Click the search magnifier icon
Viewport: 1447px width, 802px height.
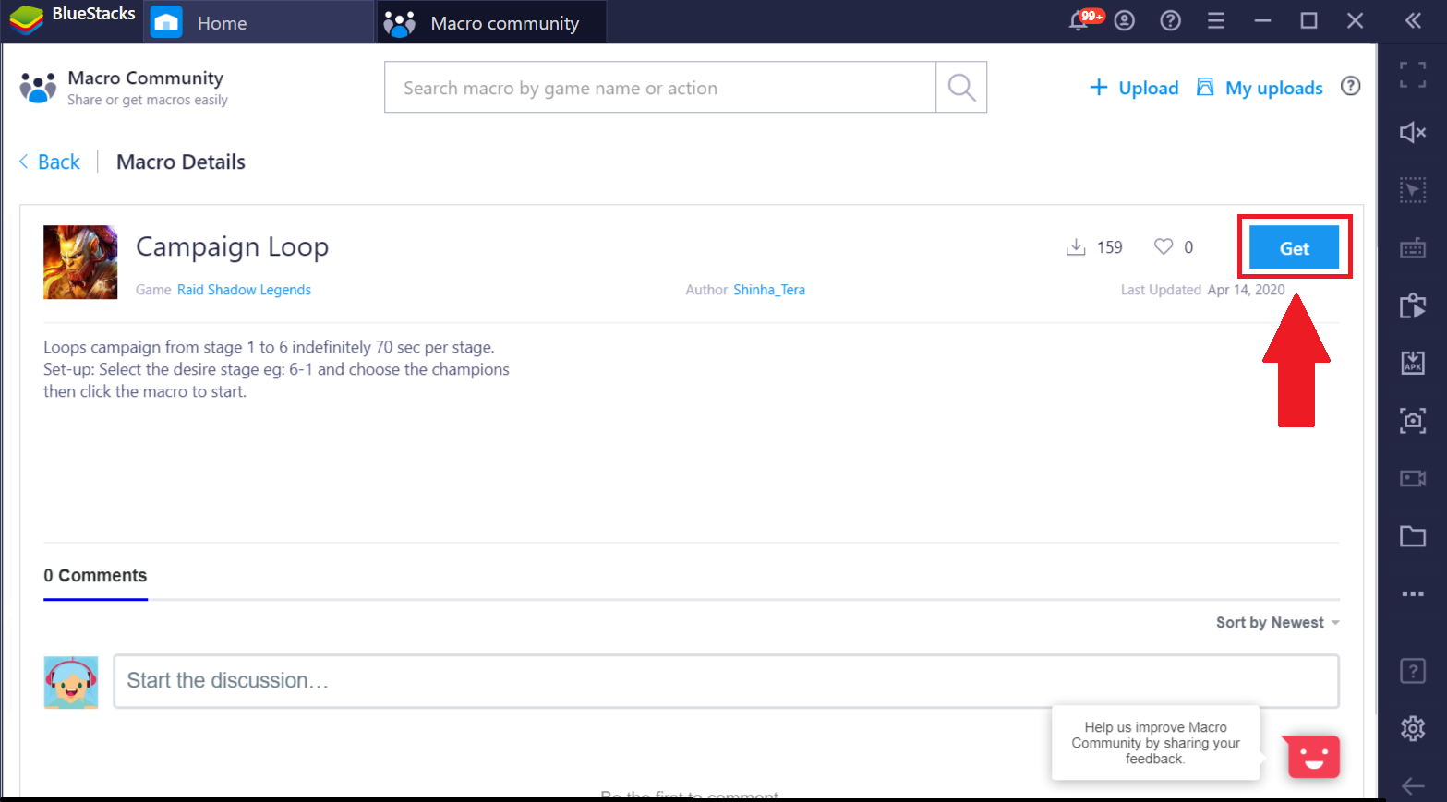click(961, 88)
